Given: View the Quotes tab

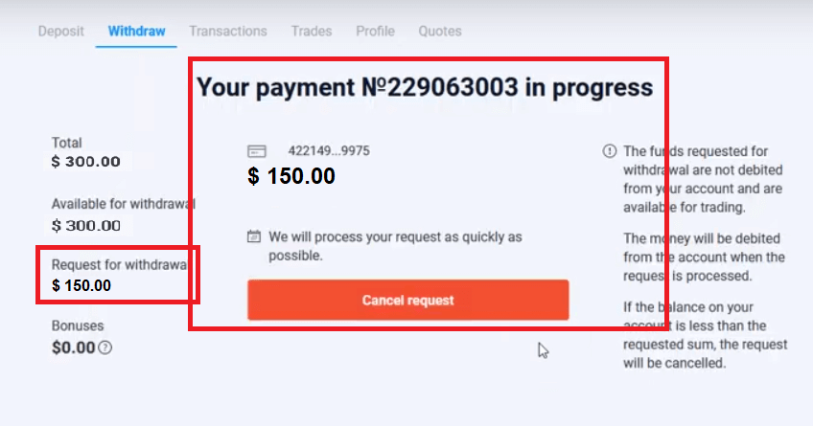Looking at the screenshot, I should [440, 32].
